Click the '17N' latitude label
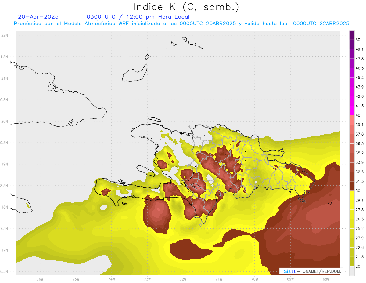The height and width of the screenshot is (283, 366). 5,250
